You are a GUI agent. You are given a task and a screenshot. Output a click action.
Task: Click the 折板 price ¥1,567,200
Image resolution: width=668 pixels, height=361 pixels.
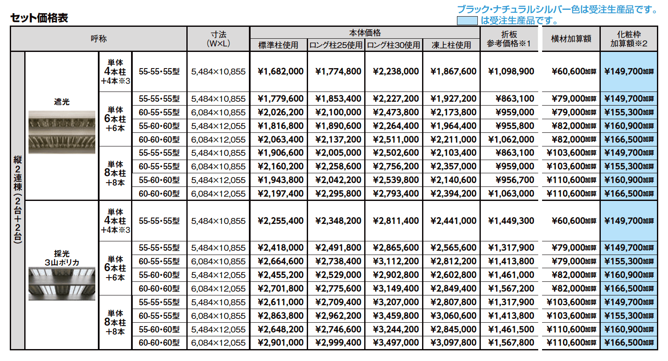511,289
